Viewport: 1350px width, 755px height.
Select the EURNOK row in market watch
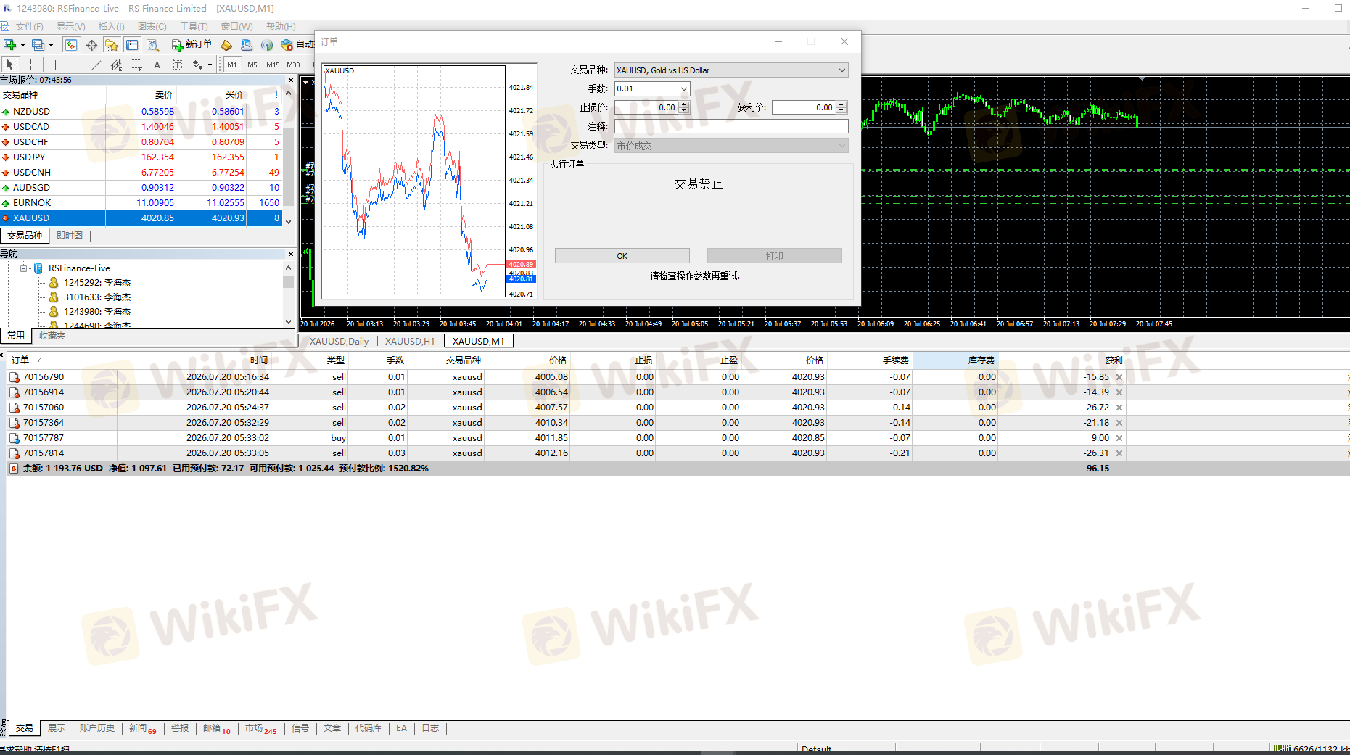pyautogui.click(x=141, y=203)
